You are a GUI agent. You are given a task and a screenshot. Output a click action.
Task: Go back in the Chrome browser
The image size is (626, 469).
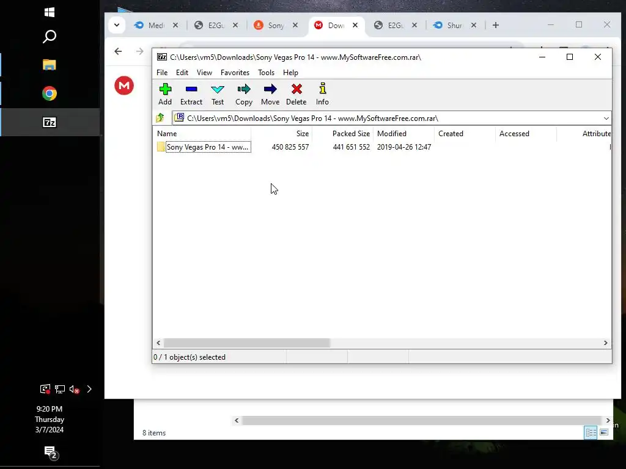point(118,51)
